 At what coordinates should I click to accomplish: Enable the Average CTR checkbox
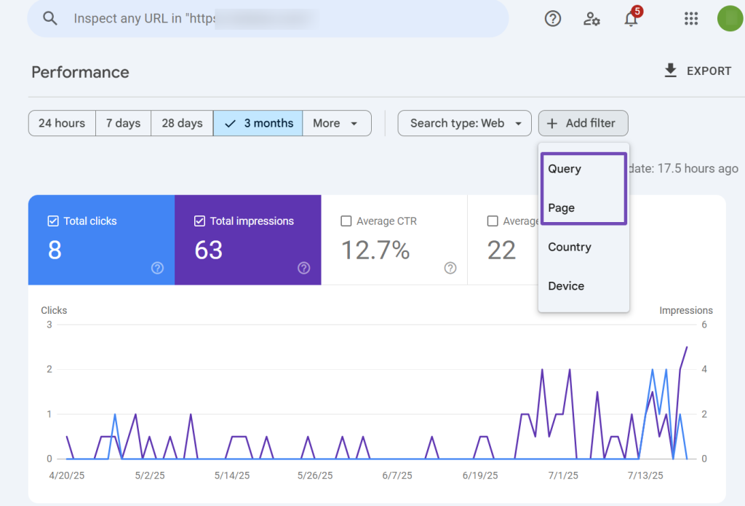click(x=346, y=221)
